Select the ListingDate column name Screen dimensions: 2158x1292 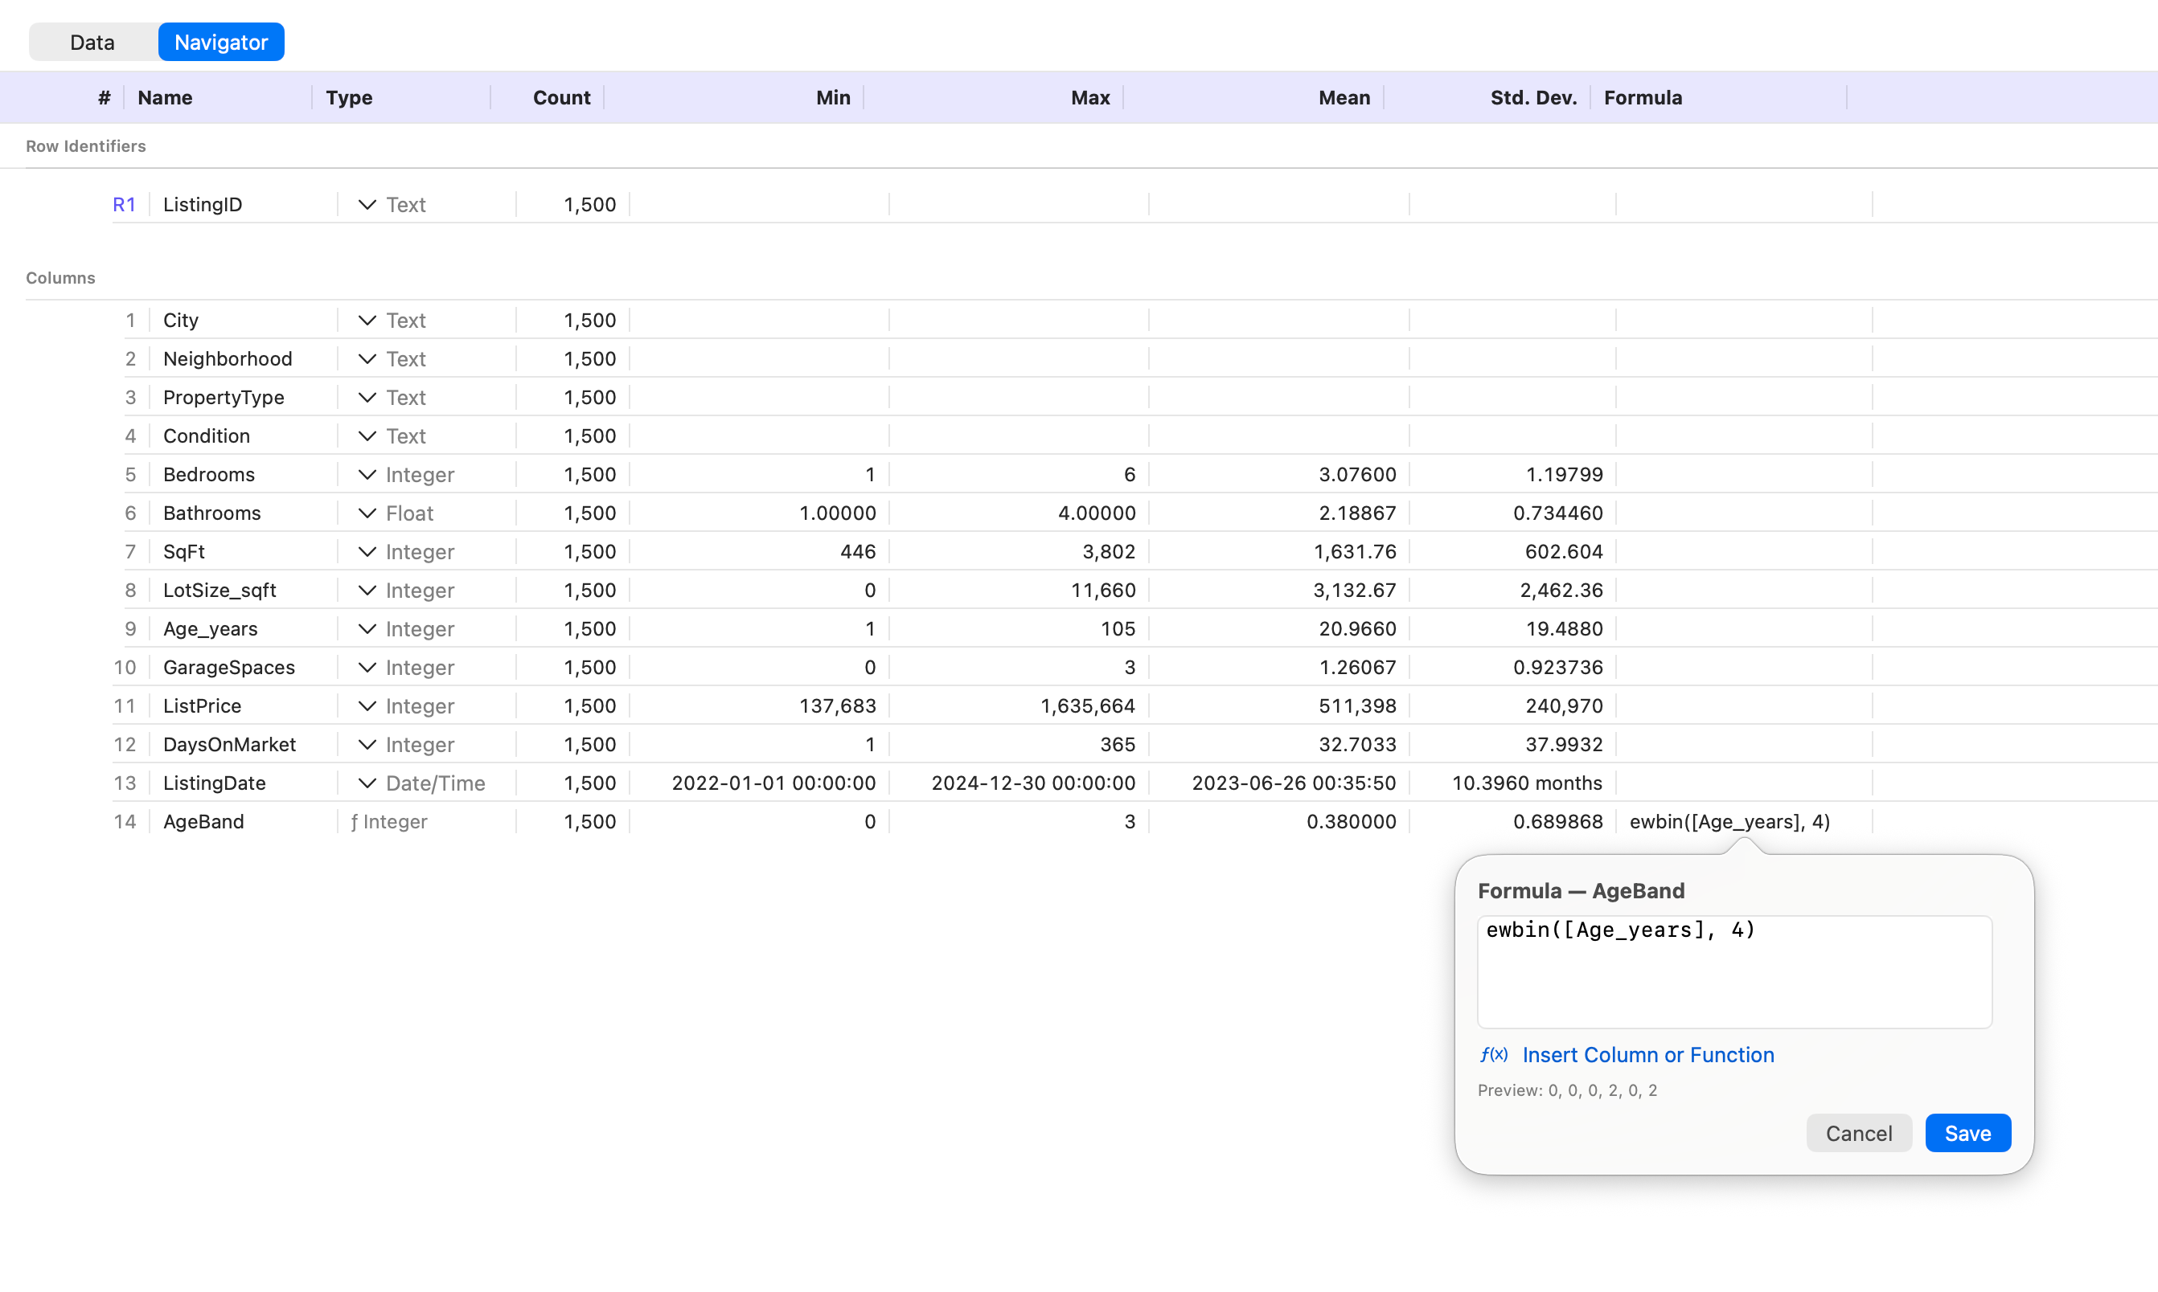pos(213,783)
